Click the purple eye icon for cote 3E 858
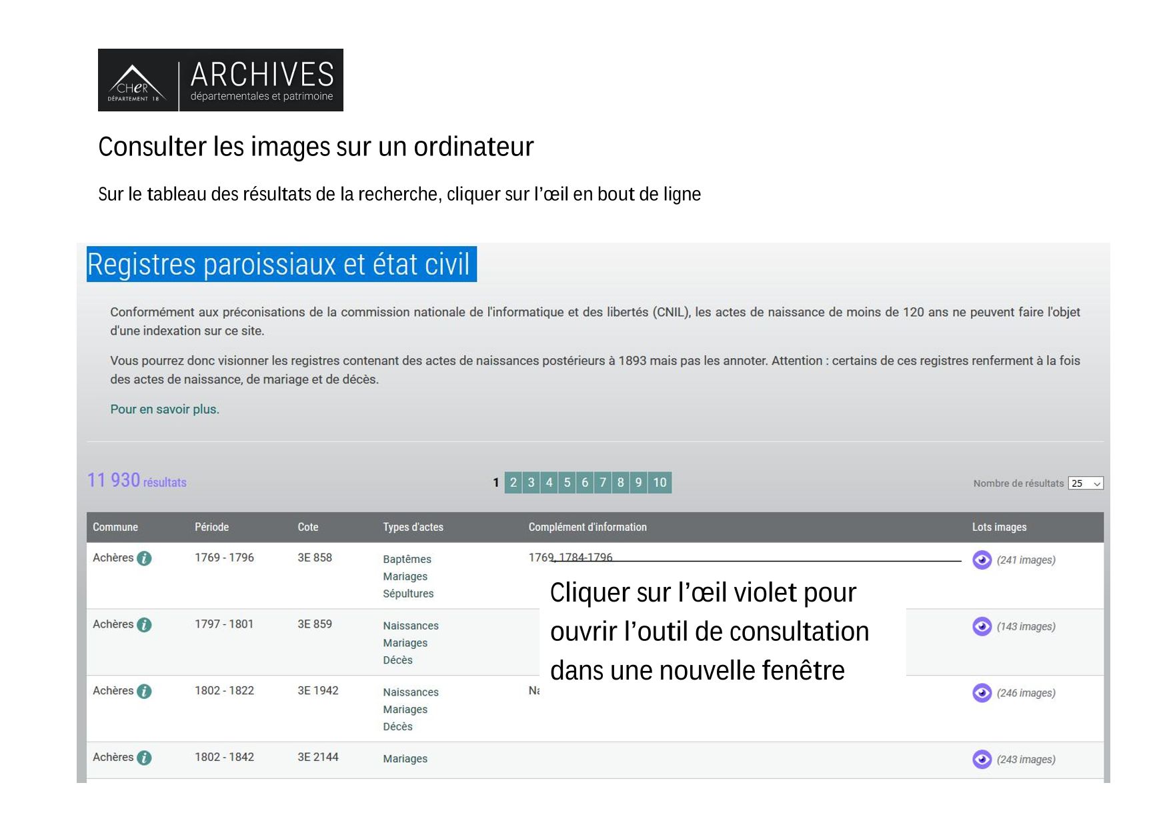 982,560
